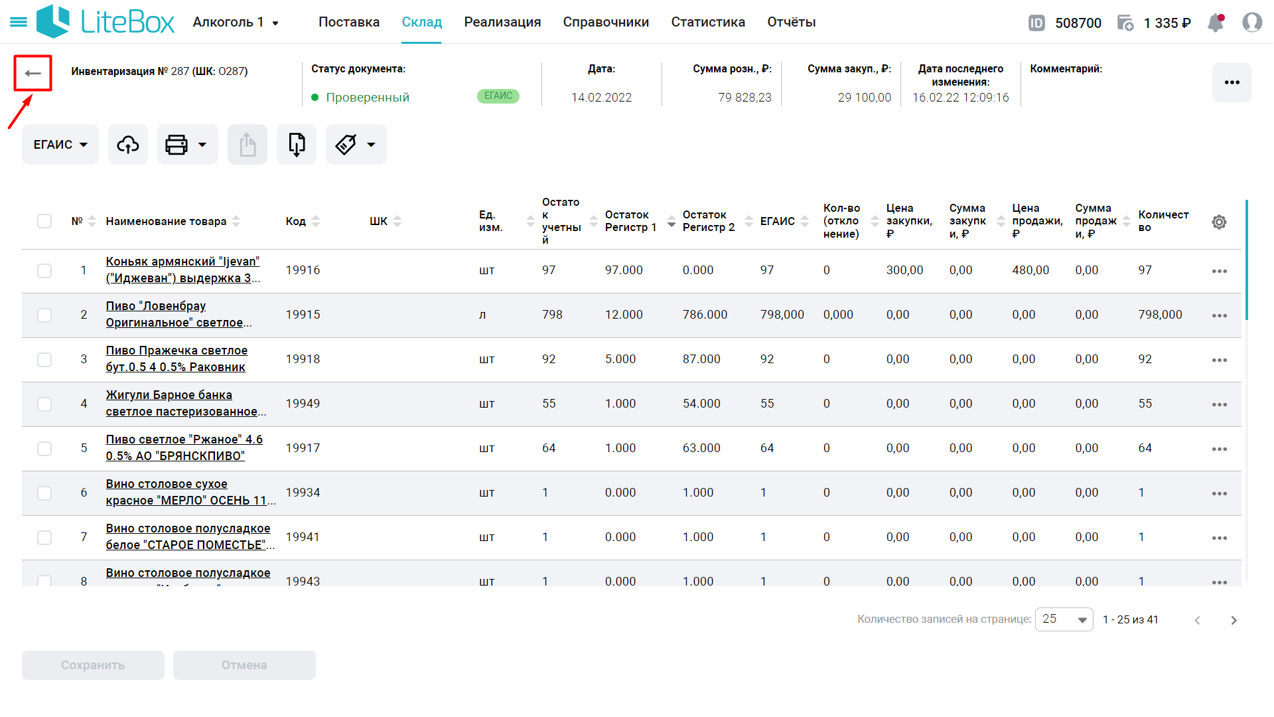Open records per page dropdown 25
Screen dimensions: 1274x717
pos(1064,619)
